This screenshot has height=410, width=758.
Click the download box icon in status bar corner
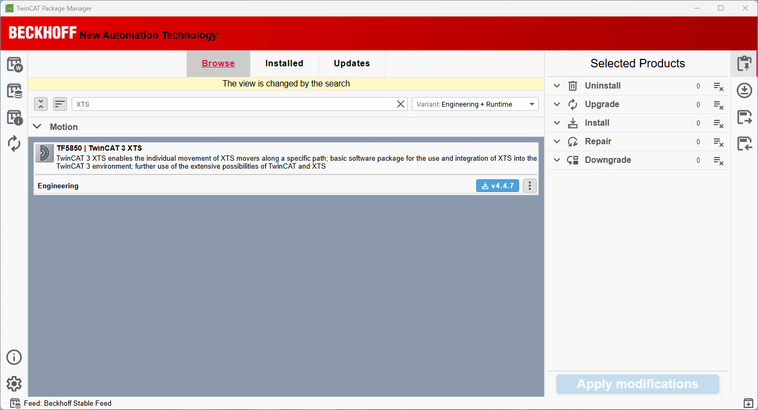[748, 403]
